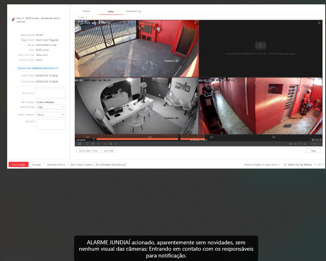326x261 pixels.
Task: Open the Operation Log tab
Action: point(134,11)
